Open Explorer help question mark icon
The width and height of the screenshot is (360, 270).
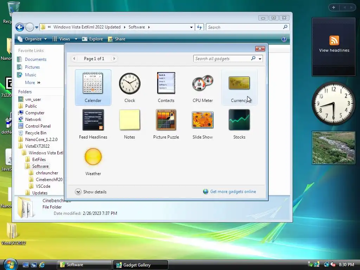click(x=284, y=39)
